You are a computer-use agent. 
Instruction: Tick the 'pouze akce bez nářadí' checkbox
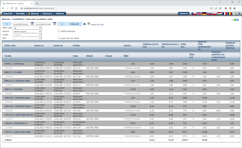[59, 38]
